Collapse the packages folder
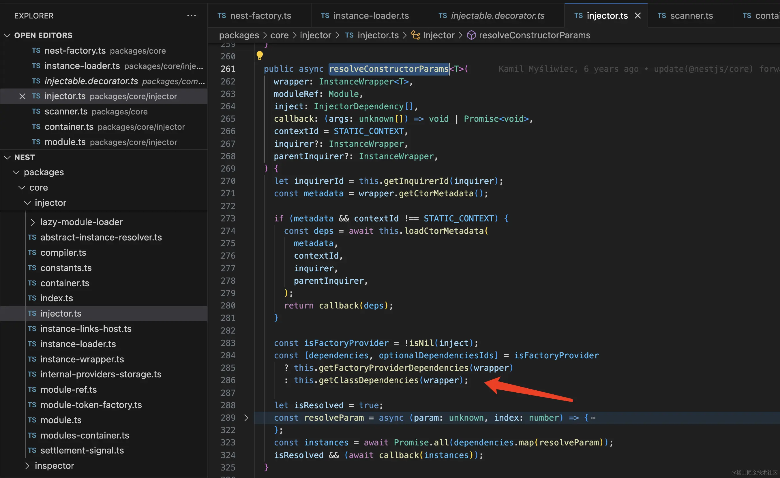Screen dimensions: 780x478 coord(16,172)
